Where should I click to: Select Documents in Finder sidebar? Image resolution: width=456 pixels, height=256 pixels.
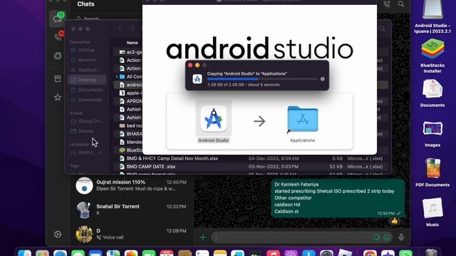86,90
